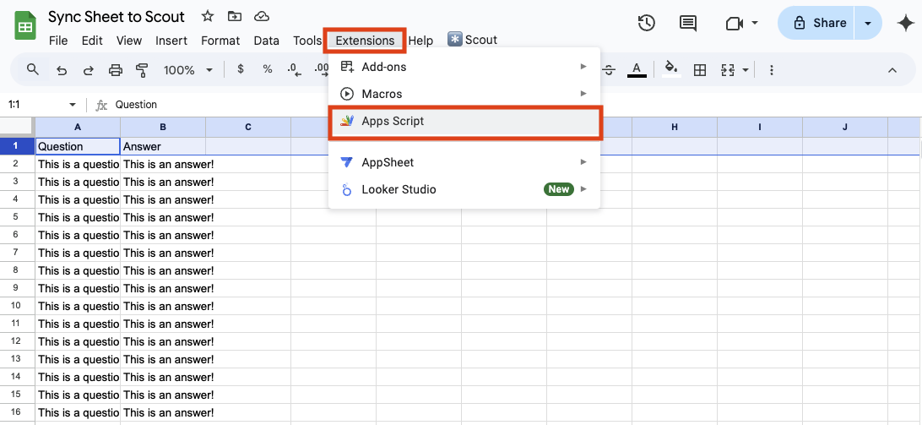Collapse the toolbar with the chevron
Screen dimensions: 922x425
[892, 70]
